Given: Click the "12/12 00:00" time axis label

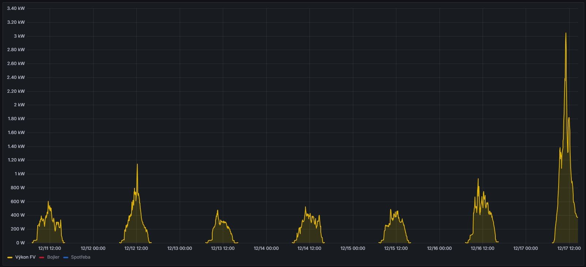Looking at the screenshot, I should click(93, 248).
